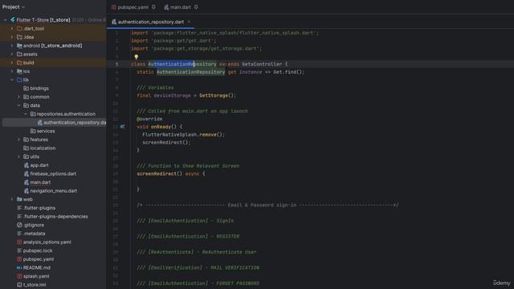The height and width of the screenshot is (289, 514).
Task: Click the gitignore file icon
Action: click(x=19, y=225)
